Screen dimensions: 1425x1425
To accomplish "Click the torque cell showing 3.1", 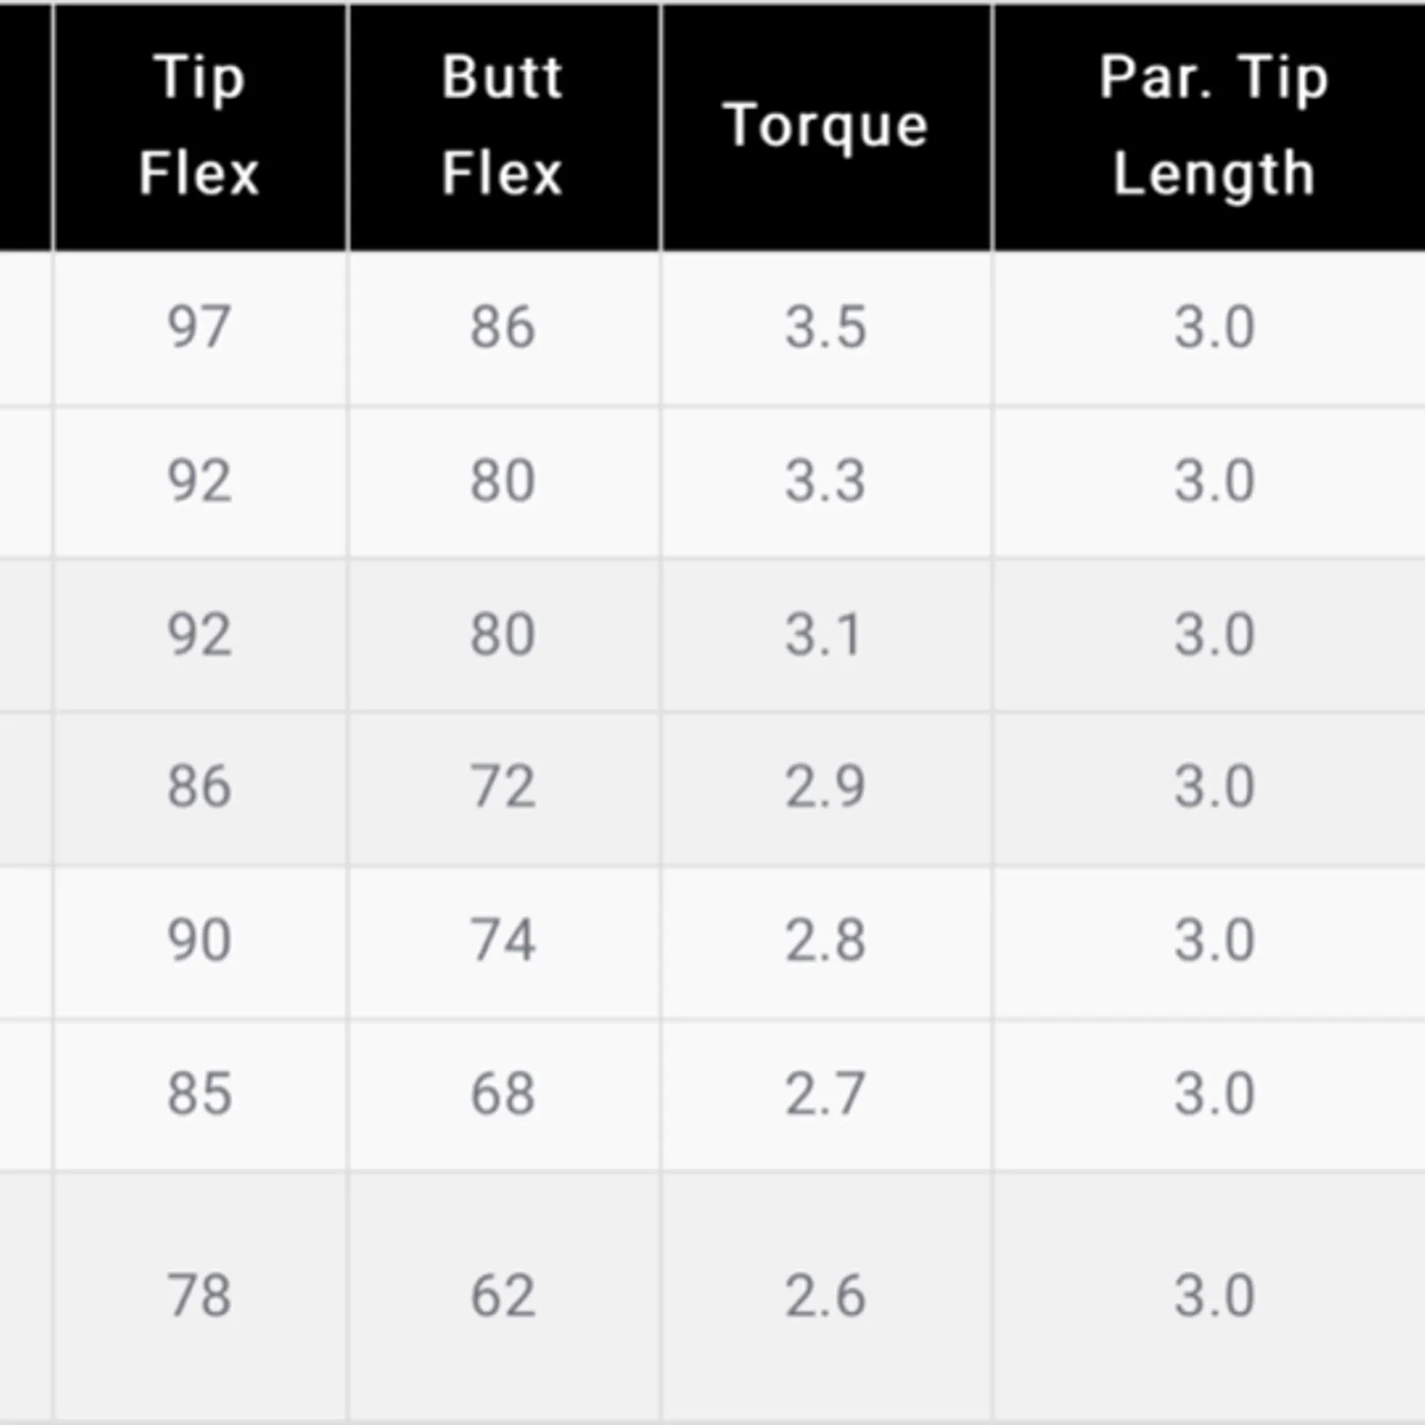I will pos(826,635).
